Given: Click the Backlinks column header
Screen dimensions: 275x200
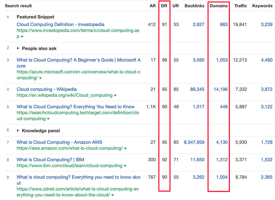Looking at the screenshot, I should (194, 6).
